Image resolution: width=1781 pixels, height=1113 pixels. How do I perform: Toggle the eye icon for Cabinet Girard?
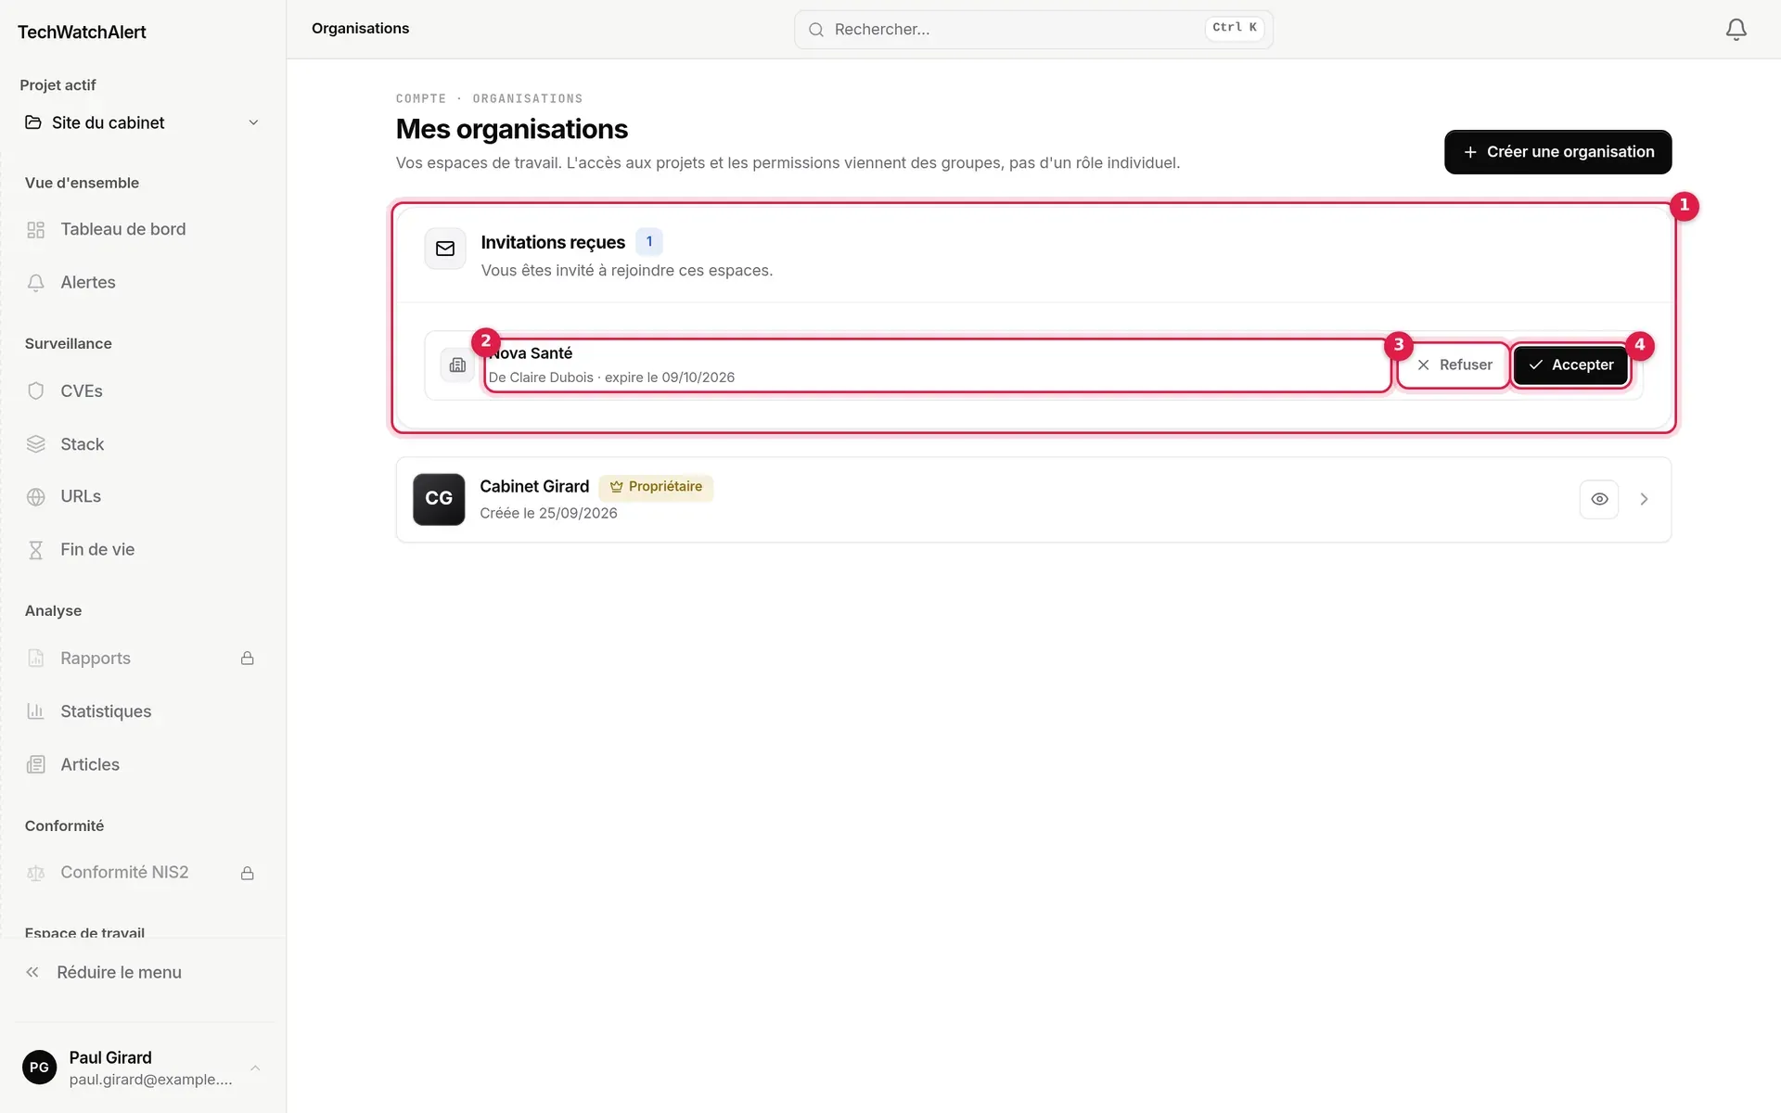pyautogui.click(x=1599, y=499)
